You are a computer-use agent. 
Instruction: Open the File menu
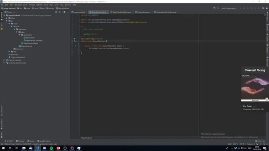[2, 5]
